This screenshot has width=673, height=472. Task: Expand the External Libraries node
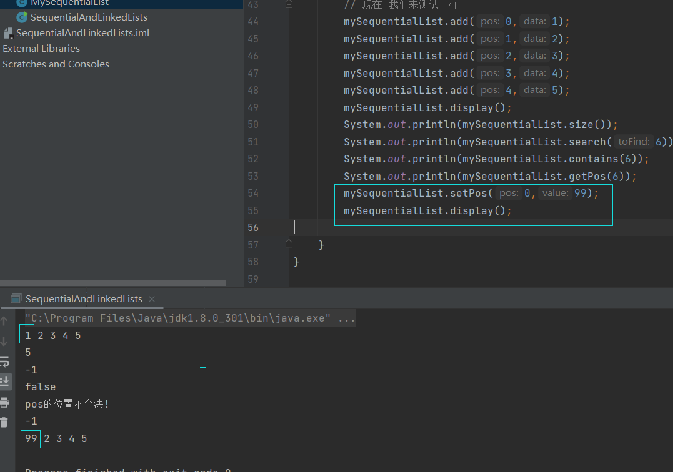(x=41, y=48)
